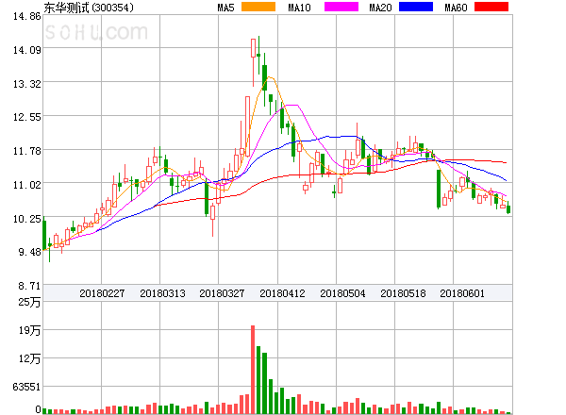Select the 20180412 date marker
566x415 pixels.
click(282, 293)
